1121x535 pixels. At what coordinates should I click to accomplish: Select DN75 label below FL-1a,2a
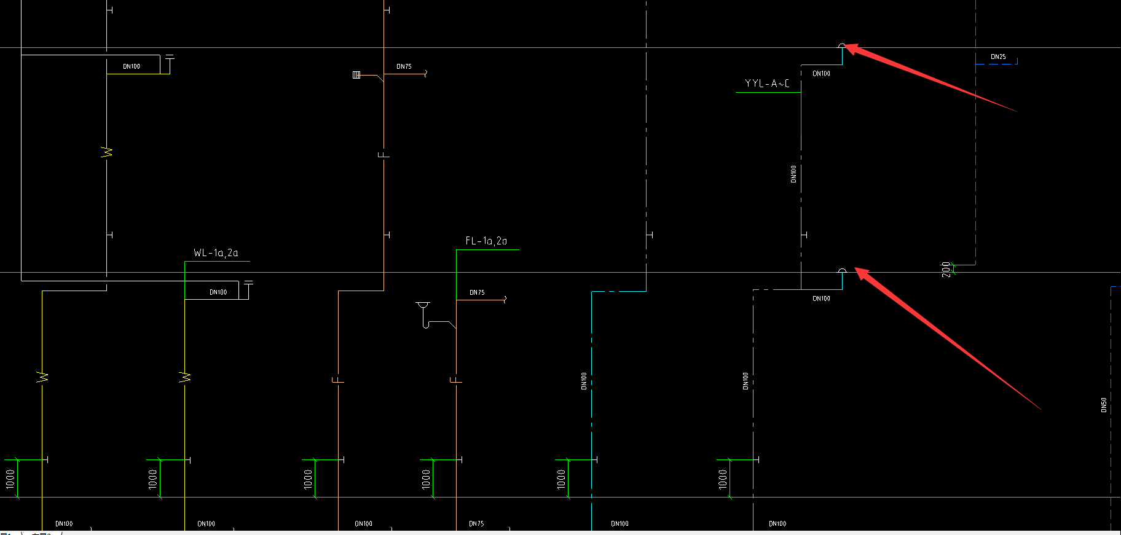point(477,292)
